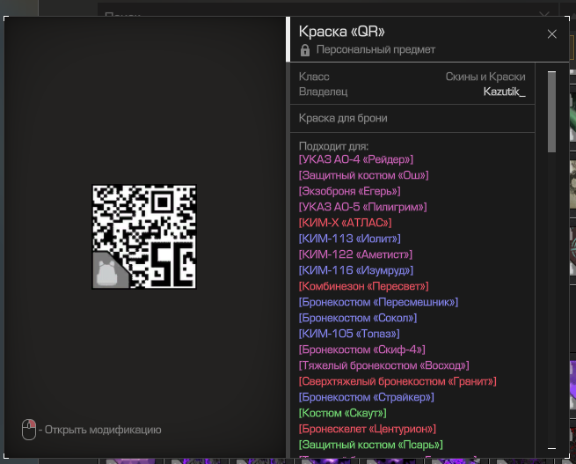Open the [КИМ-113 «Иолит»] link
576x464 pixels.
click(x=350, y=239)
